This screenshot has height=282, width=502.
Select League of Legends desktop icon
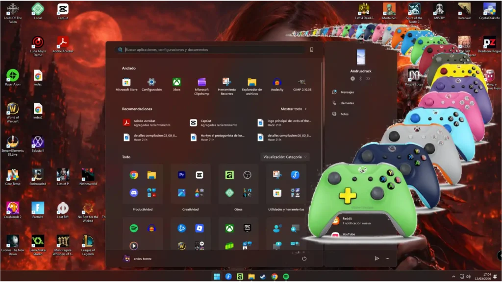[88, 245]
